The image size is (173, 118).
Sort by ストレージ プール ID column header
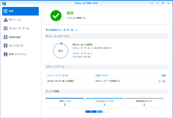pos(57,75)
